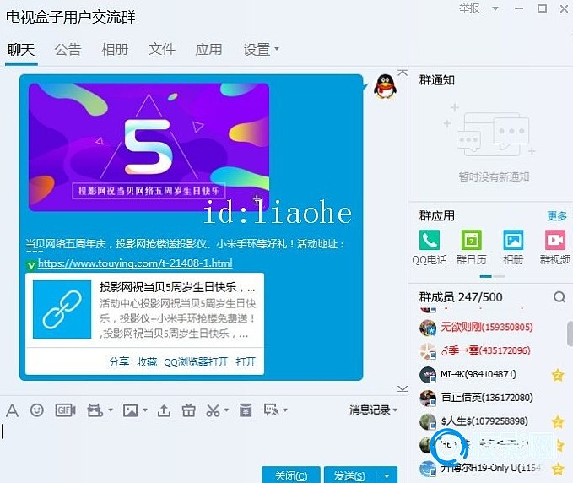573x483 pixels.
Task: Click 分享 on the link card
Action: click(119, 362)
